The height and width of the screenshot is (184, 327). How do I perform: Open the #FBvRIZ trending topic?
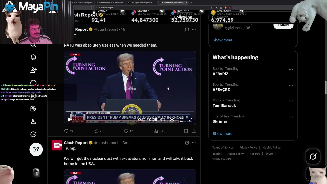point(220,74)
